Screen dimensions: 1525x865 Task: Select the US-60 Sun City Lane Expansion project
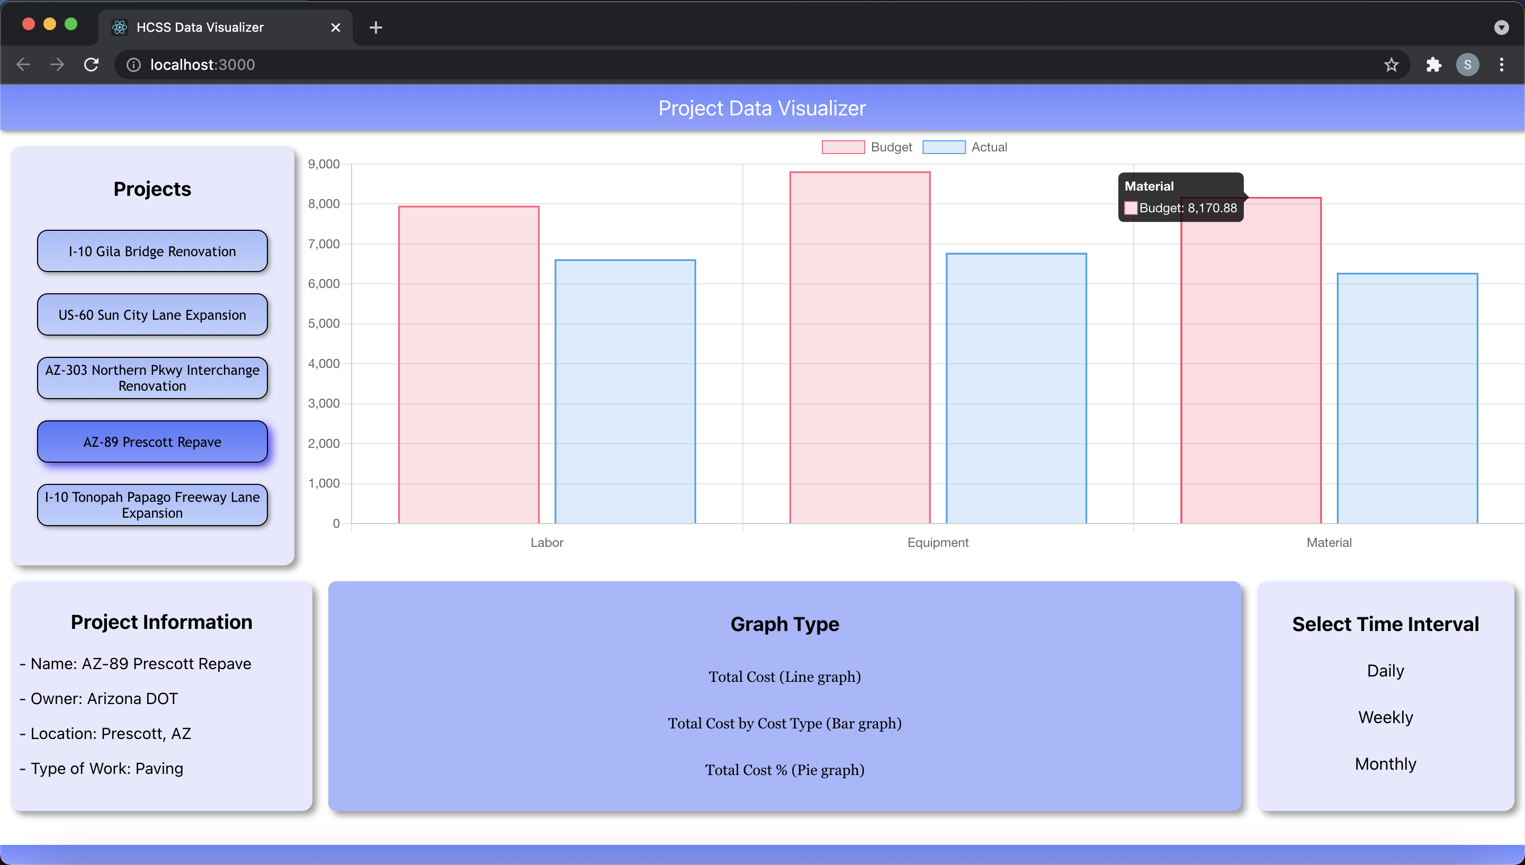[x=152, y=315]
